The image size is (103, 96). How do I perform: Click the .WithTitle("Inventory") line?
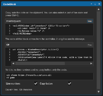pyautogui.click(x=31, y=55)
